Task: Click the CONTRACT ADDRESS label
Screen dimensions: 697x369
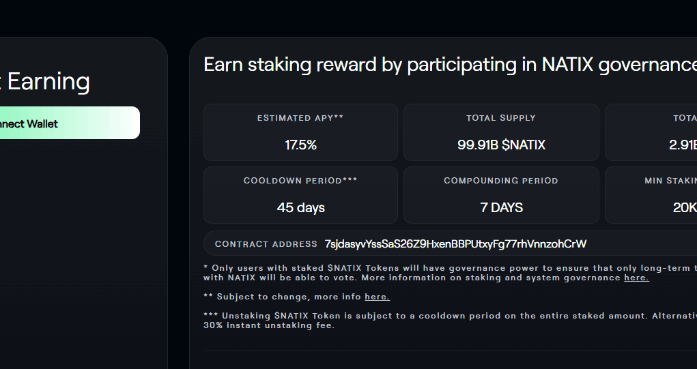Action: tap(266, 244)
